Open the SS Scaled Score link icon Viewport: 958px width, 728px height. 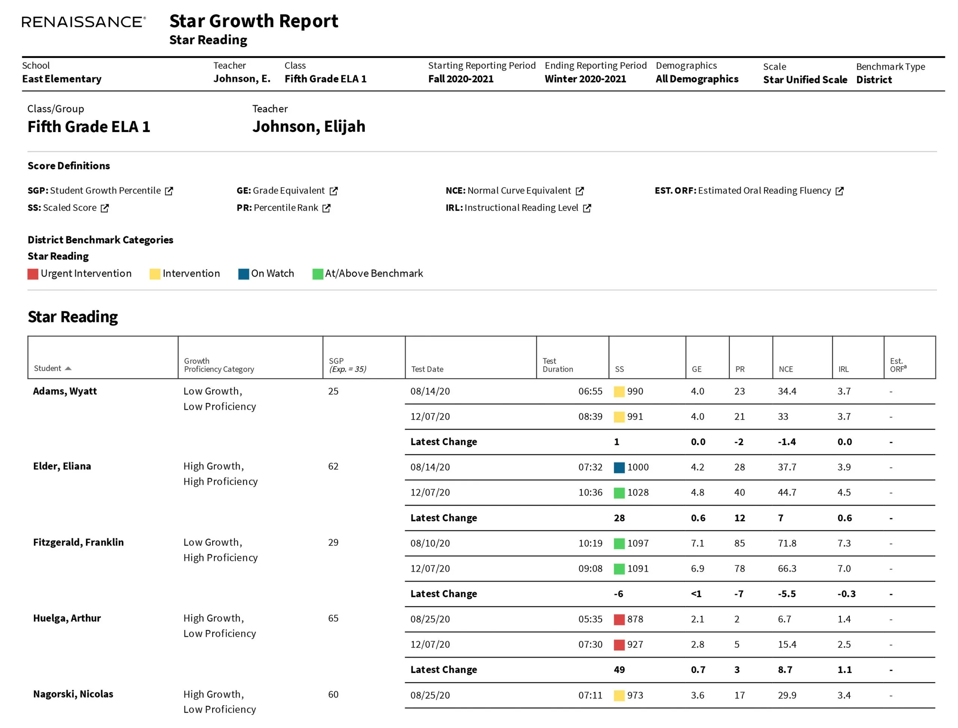[104, 208]
